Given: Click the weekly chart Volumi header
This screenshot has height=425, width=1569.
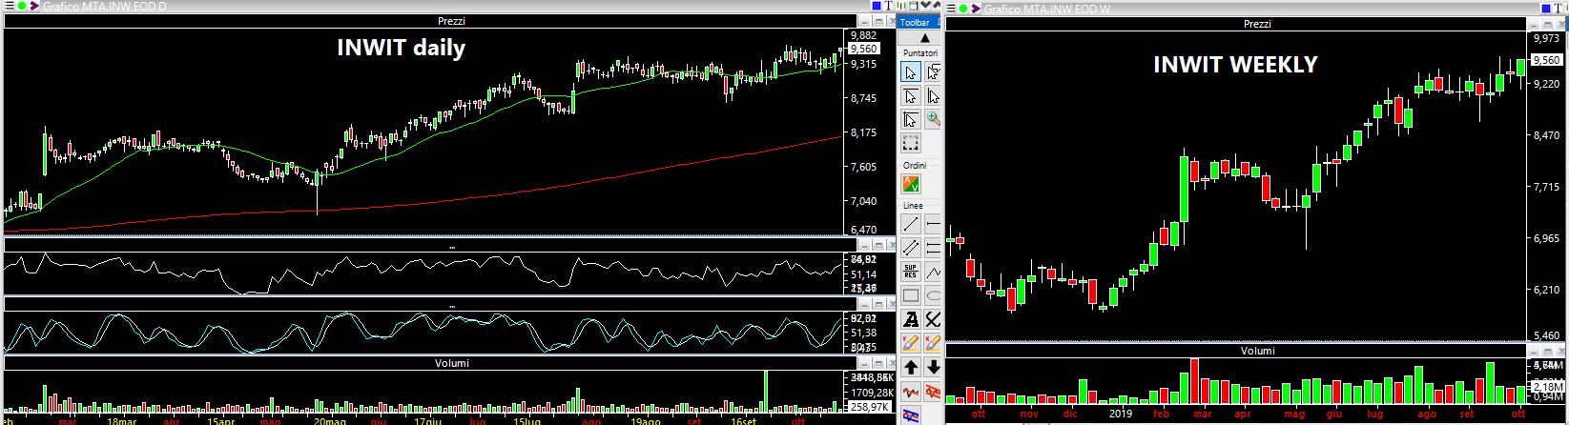Looking at the screenshot, I should click(x=1256, y=352).
